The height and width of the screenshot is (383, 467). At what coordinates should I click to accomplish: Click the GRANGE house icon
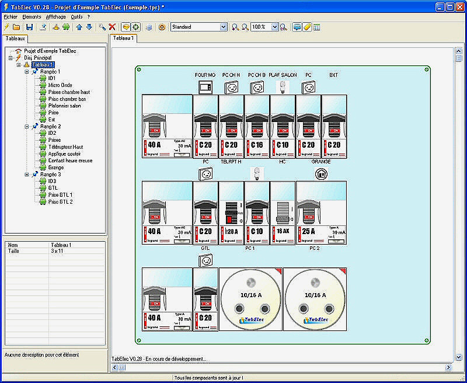[x=321, y=174]
